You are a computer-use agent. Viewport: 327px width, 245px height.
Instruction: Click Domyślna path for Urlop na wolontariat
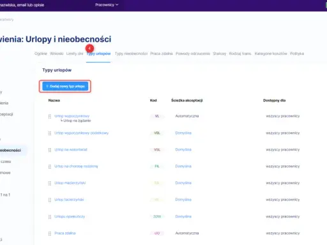183,149
